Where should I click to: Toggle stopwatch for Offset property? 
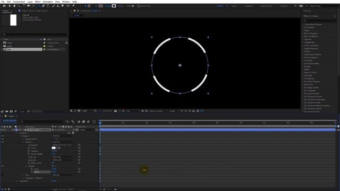coord(32,172)
